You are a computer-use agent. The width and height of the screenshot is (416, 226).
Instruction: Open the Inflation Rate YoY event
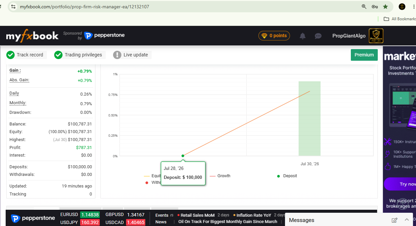click(x=254, y=215)
